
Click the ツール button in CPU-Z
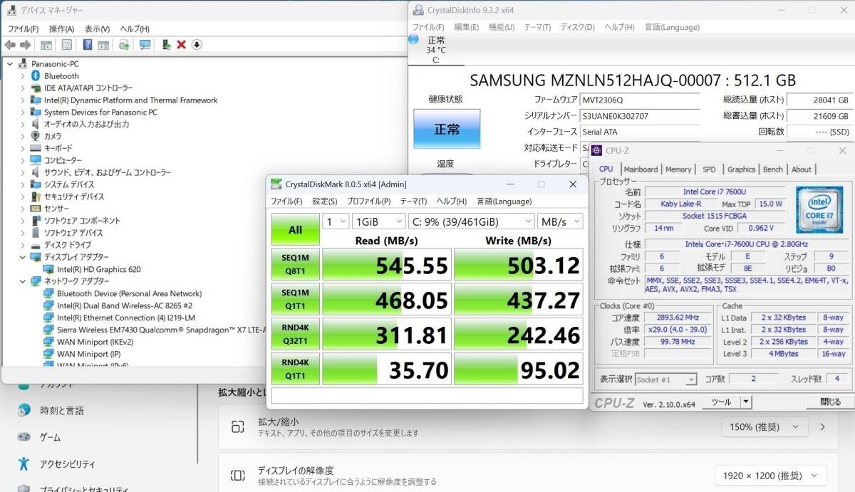click(x=721, y=402)
